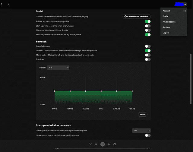Click Connect with Facebook button
193x152 pixels.
coord(137,17)
